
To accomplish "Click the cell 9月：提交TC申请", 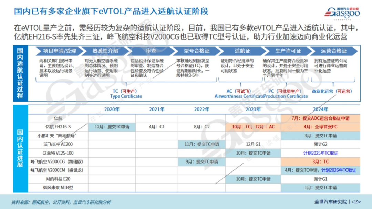I will [x=201, y=162].
